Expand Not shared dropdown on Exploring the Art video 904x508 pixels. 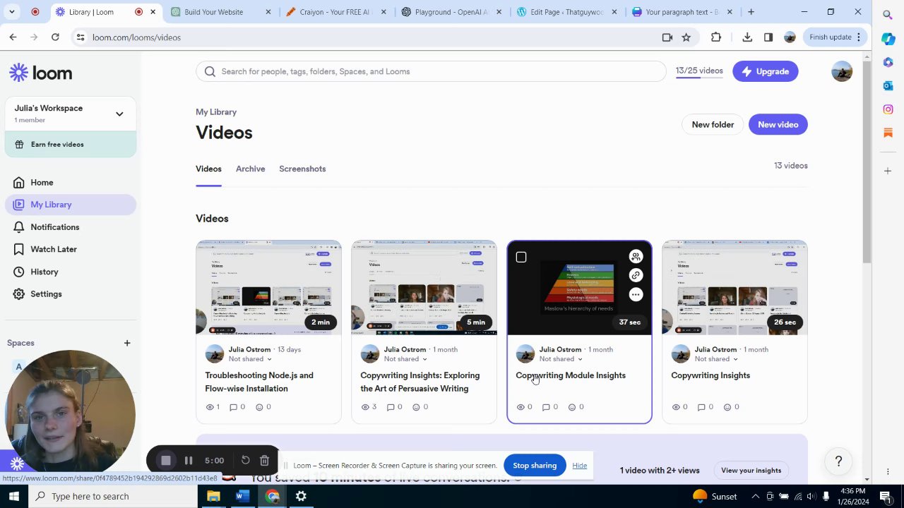405,359
